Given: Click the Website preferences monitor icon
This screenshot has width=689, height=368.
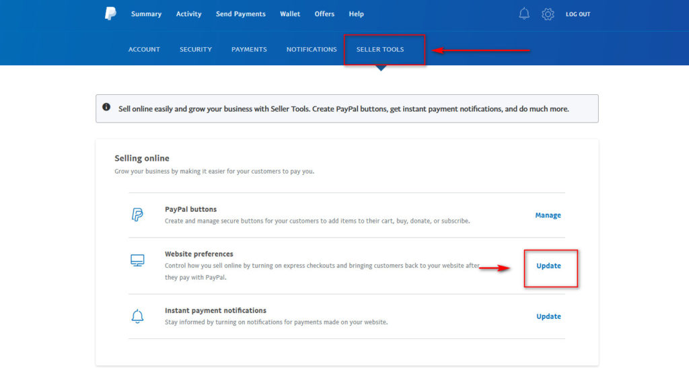Looking at the screenshot, I should pos(137,260).
